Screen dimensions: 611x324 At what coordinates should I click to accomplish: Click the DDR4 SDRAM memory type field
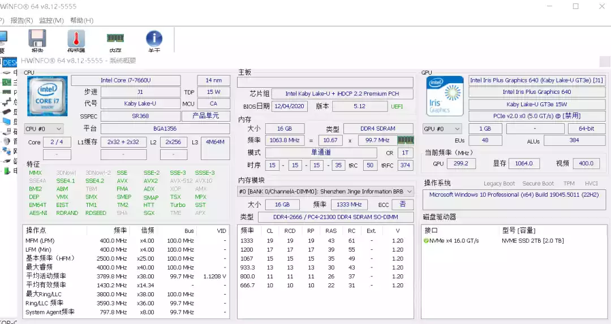tap(378, 128)
